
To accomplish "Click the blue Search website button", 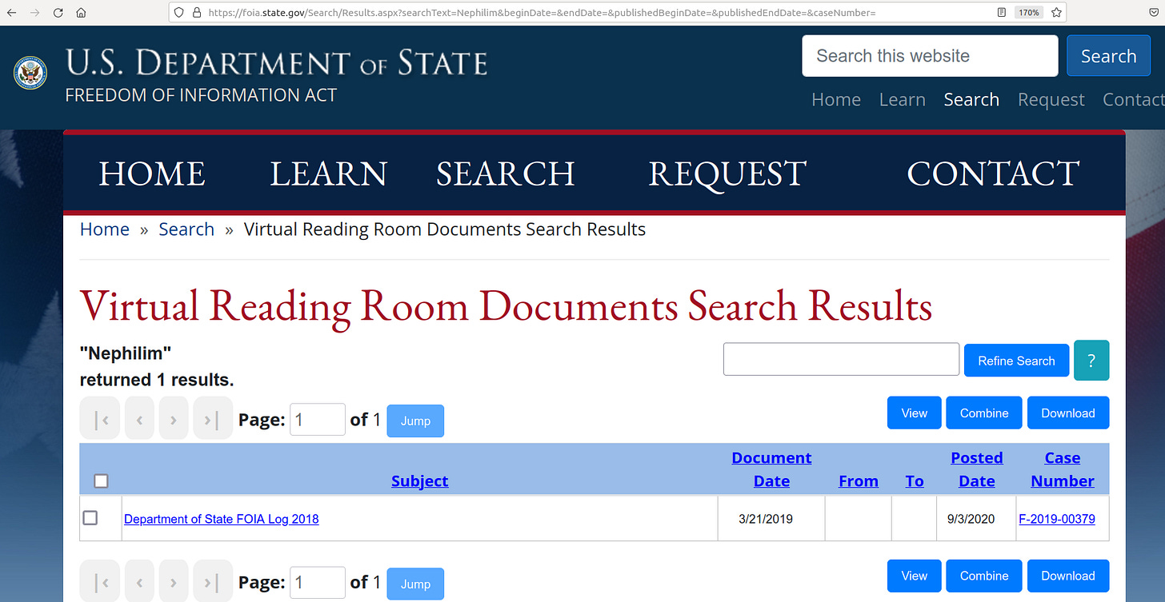I will (x=1108, y=56).
